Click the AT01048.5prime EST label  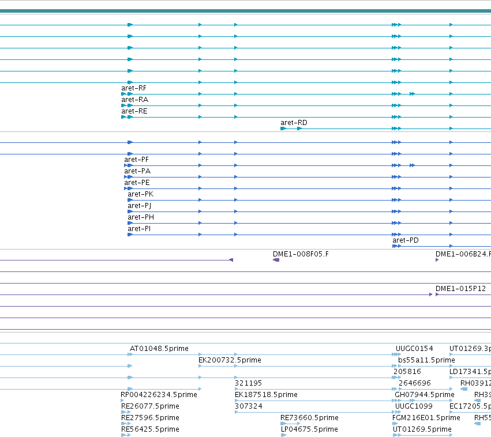tap(159, 349)
